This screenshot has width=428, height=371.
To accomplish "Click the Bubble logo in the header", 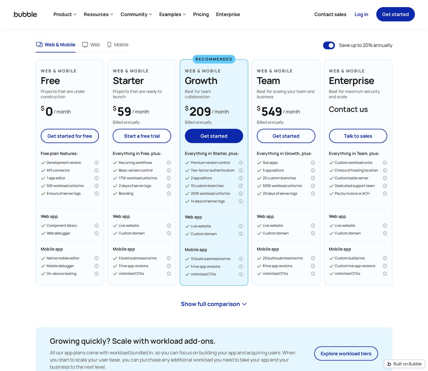I will tap(25, 14).
